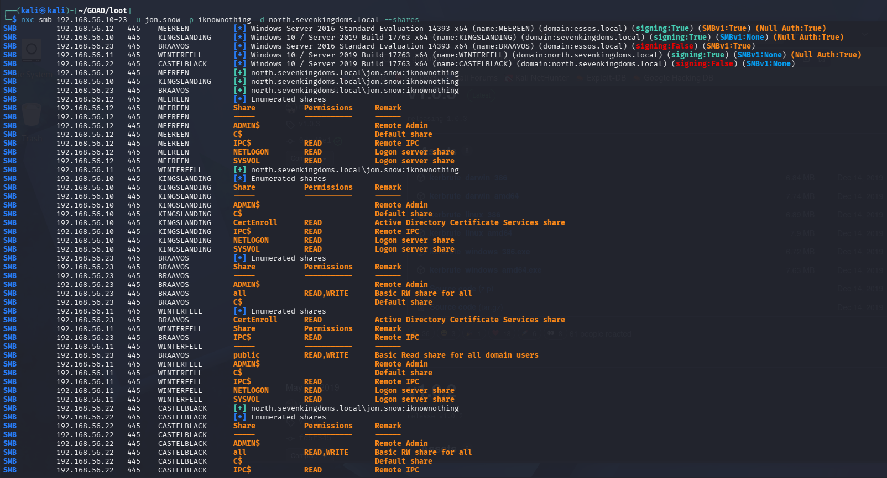Click the all share on the CASTELBLACK row
This screenshot has height=478, width=887.
pos(240,452)
